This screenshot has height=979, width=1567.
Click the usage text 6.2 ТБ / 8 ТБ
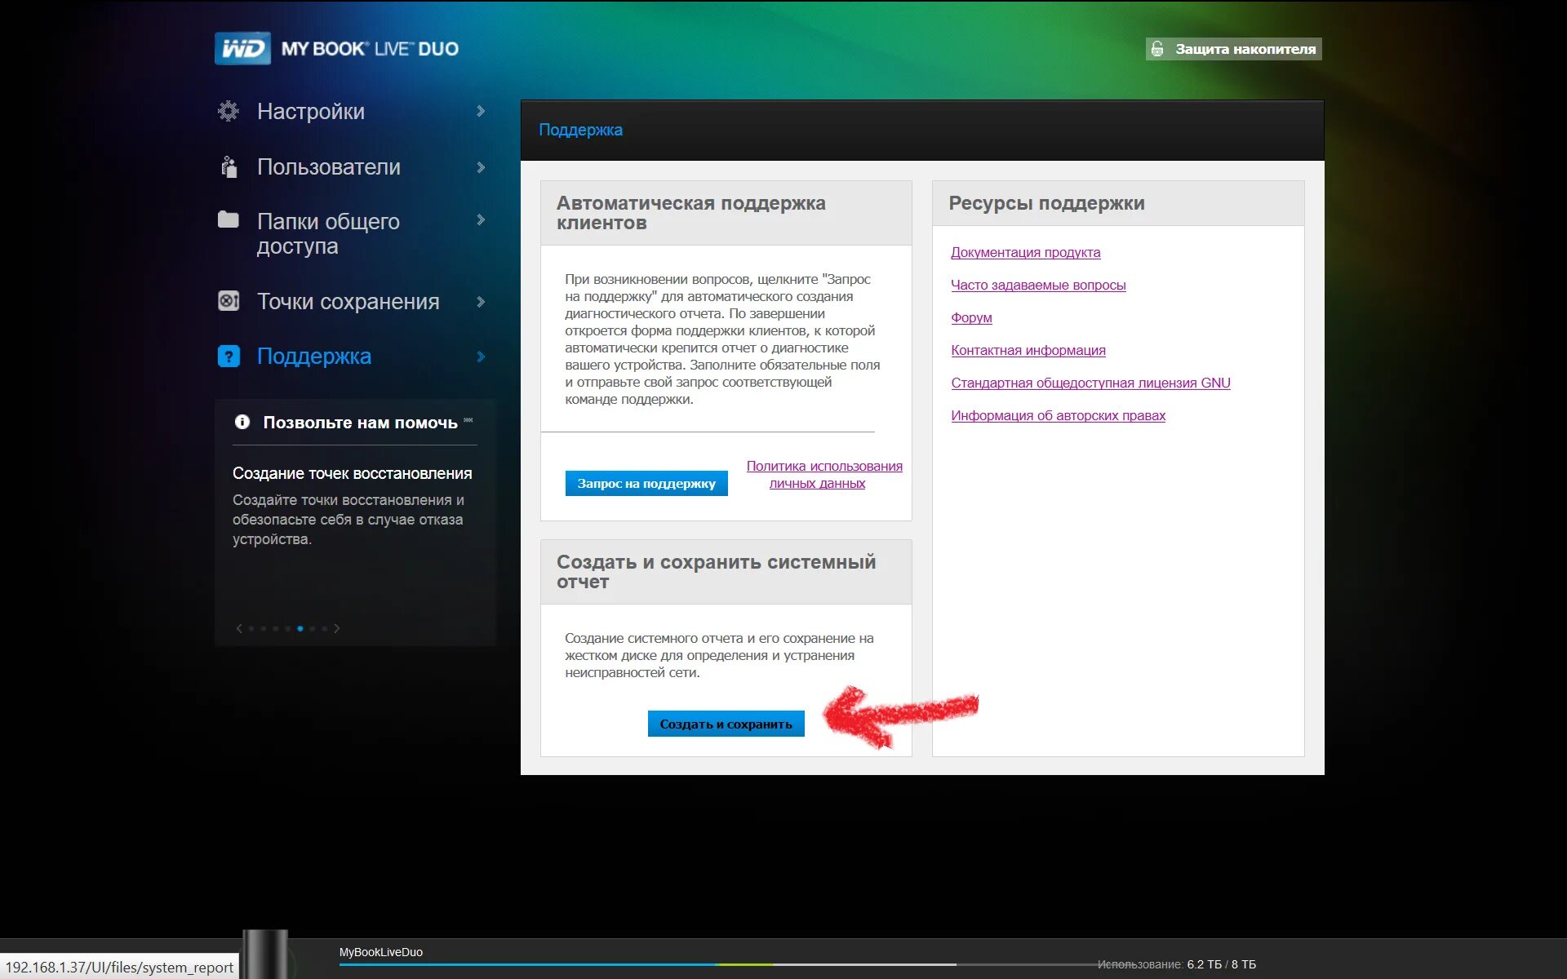tap(1221, 964)
